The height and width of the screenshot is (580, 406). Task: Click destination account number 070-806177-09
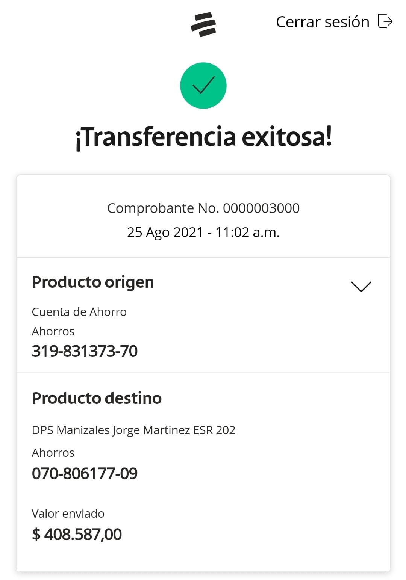pos(85,474)
